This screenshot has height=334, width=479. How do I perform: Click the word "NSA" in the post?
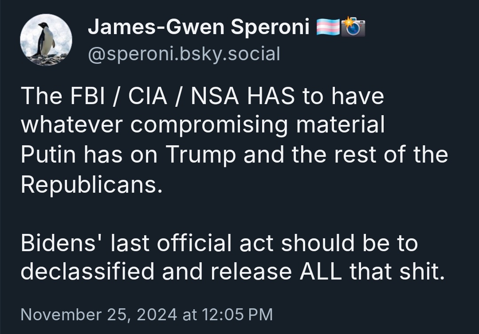215,96
